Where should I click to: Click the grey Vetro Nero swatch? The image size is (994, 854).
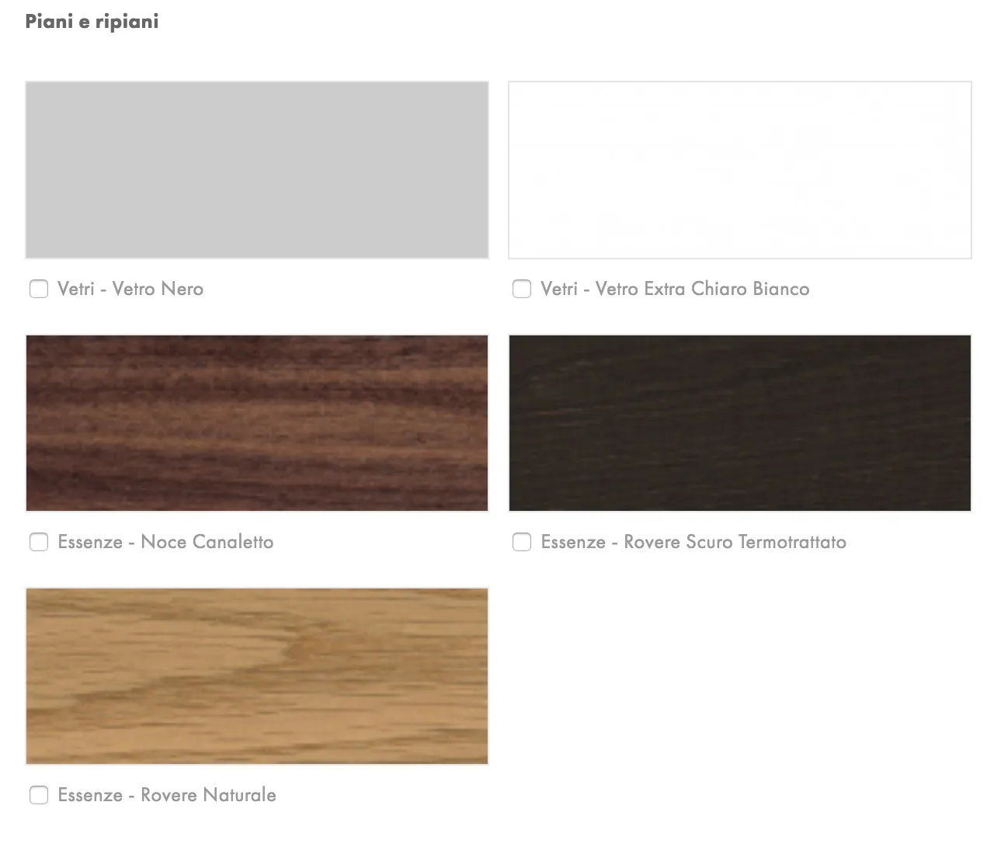(x=257, y=170)
